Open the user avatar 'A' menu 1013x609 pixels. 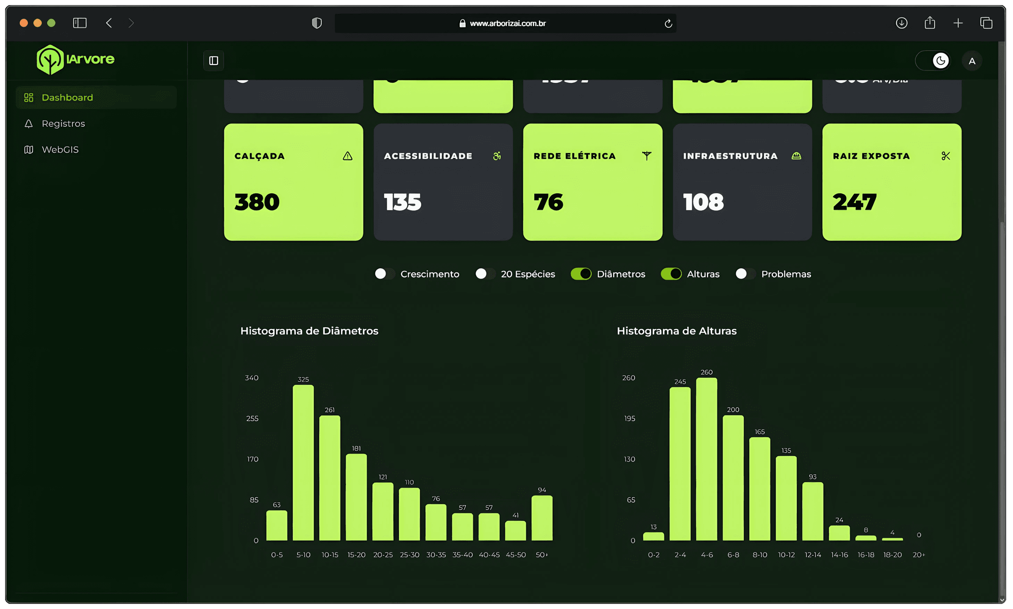point(972,61)
